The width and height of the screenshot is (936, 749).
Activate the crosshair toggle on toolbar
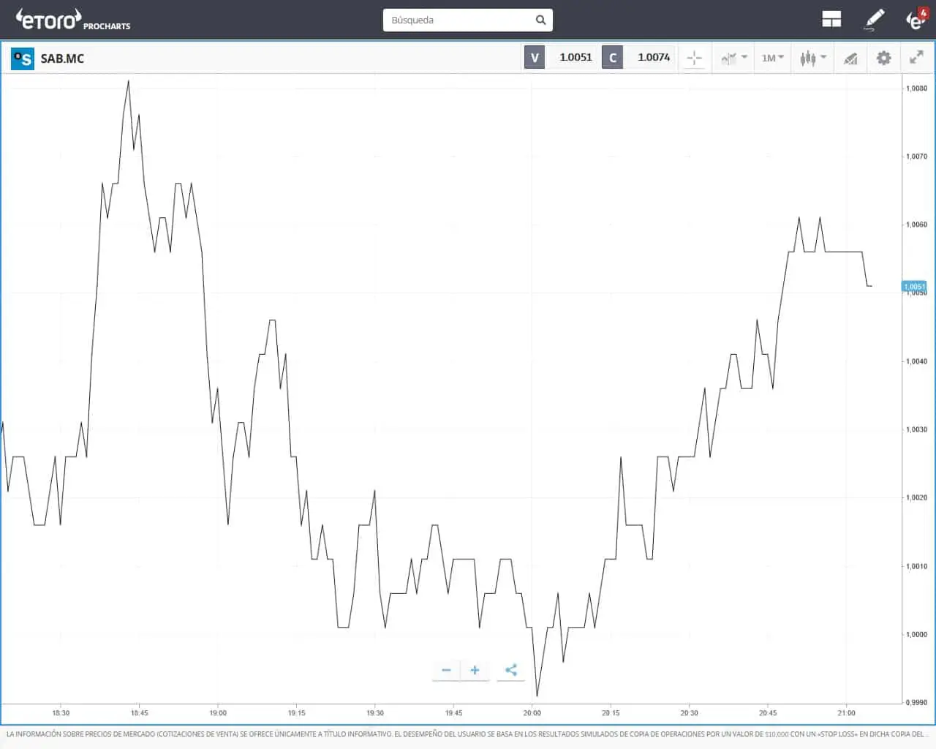[x=694, y=57]
